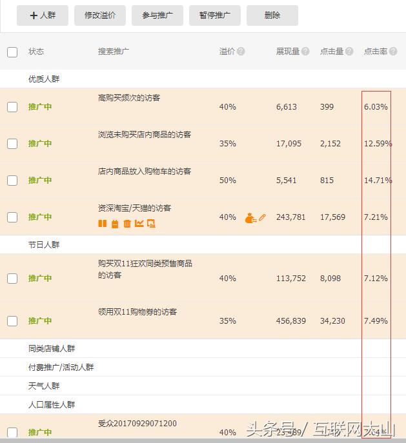The height and width of the screenshot is (443, 406).
Task: Collapse the 优质人群 group
Action: [44, 79]
